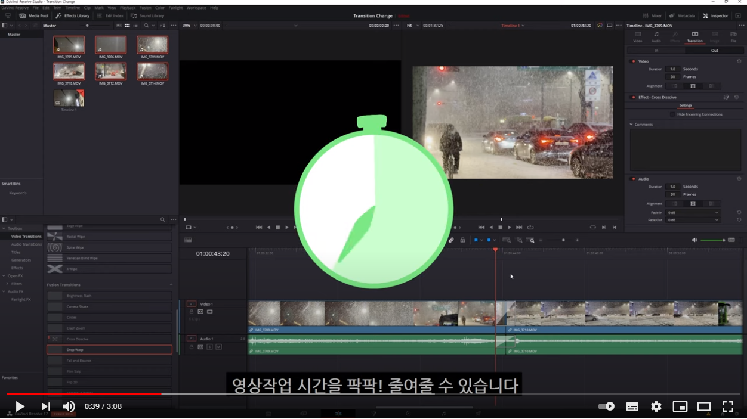Screen dimensions: 747x419
Task: Open the Fade In dropdown
Action: (x=693, y=213)
